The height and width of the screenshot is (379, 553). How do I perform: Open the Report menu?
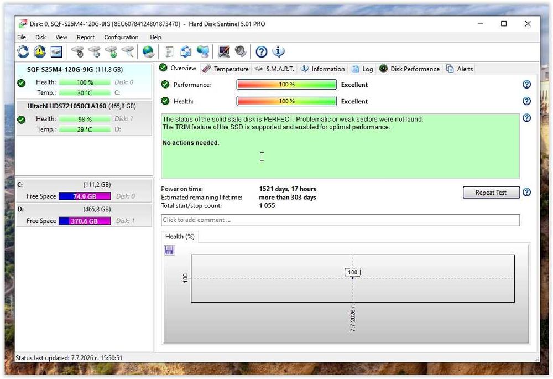click(x=86, y=37)
